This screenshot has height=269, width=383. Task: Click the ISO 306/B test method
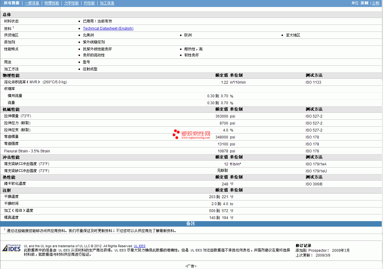(x=314, y=184)
